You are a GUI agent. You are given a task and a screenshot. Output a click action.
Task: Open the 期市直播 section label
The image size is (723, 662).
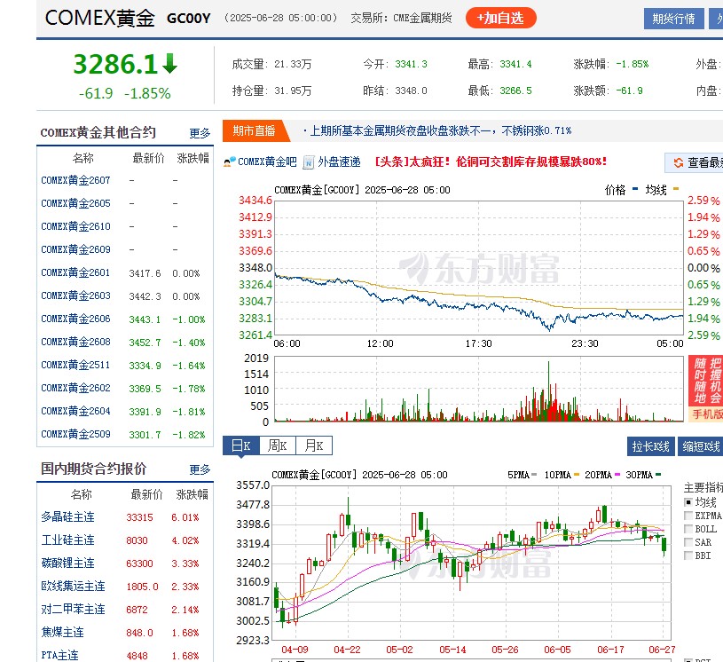(254, 131)
